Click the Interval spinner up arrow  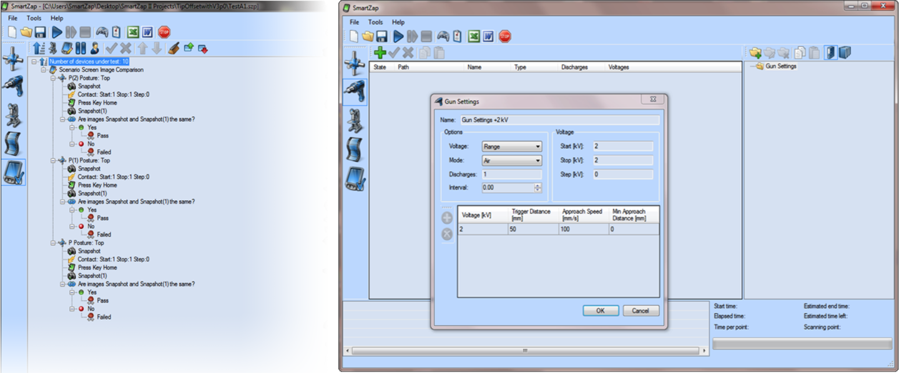[538, 185]
